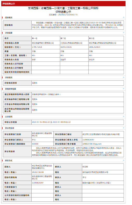Viewport: 132px width, 205px height.
Task: Click the 招标概况 description paragraph
Action: coord(77,25)
